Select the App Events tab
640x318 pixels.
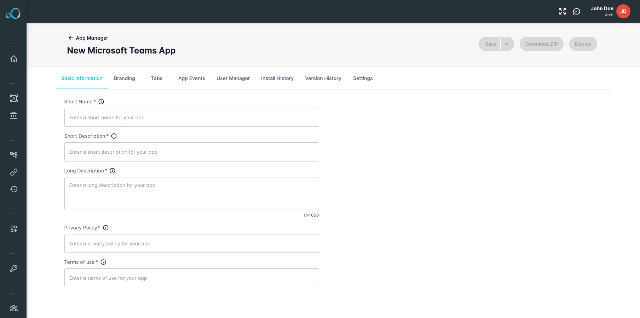coord(192,78)
